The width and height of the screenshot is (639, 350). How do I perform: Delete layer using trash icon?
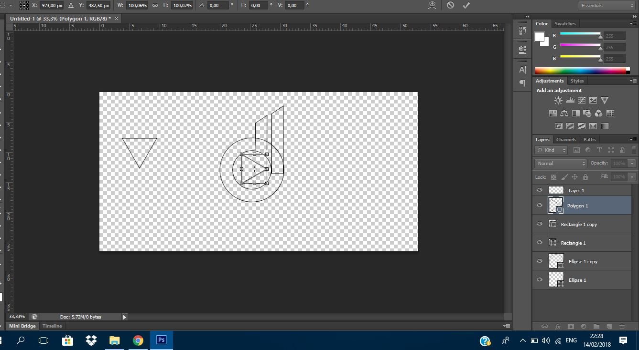click(622, 327)
